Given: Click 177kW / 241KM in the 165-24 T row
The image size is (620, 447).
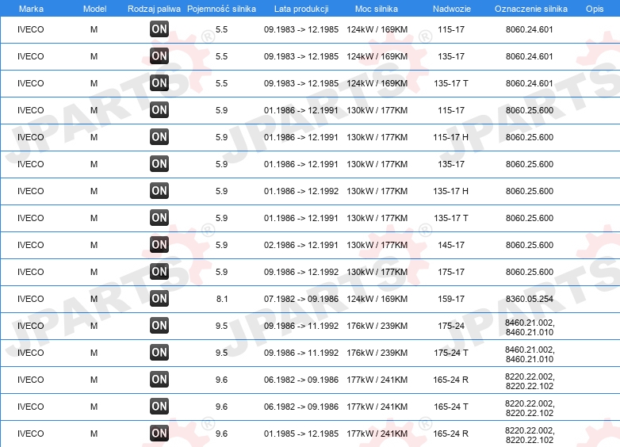Looking at the screenshot, I should click(377, 407).
